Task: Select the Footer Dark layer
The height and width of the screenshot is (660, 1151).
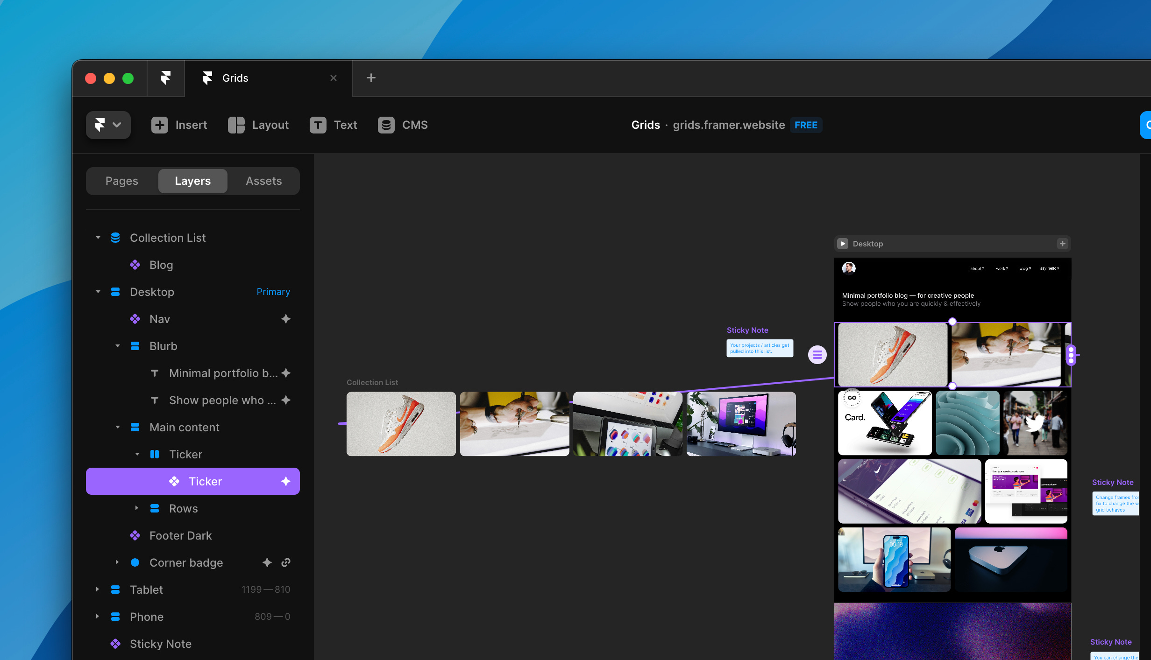Action: 180,535
